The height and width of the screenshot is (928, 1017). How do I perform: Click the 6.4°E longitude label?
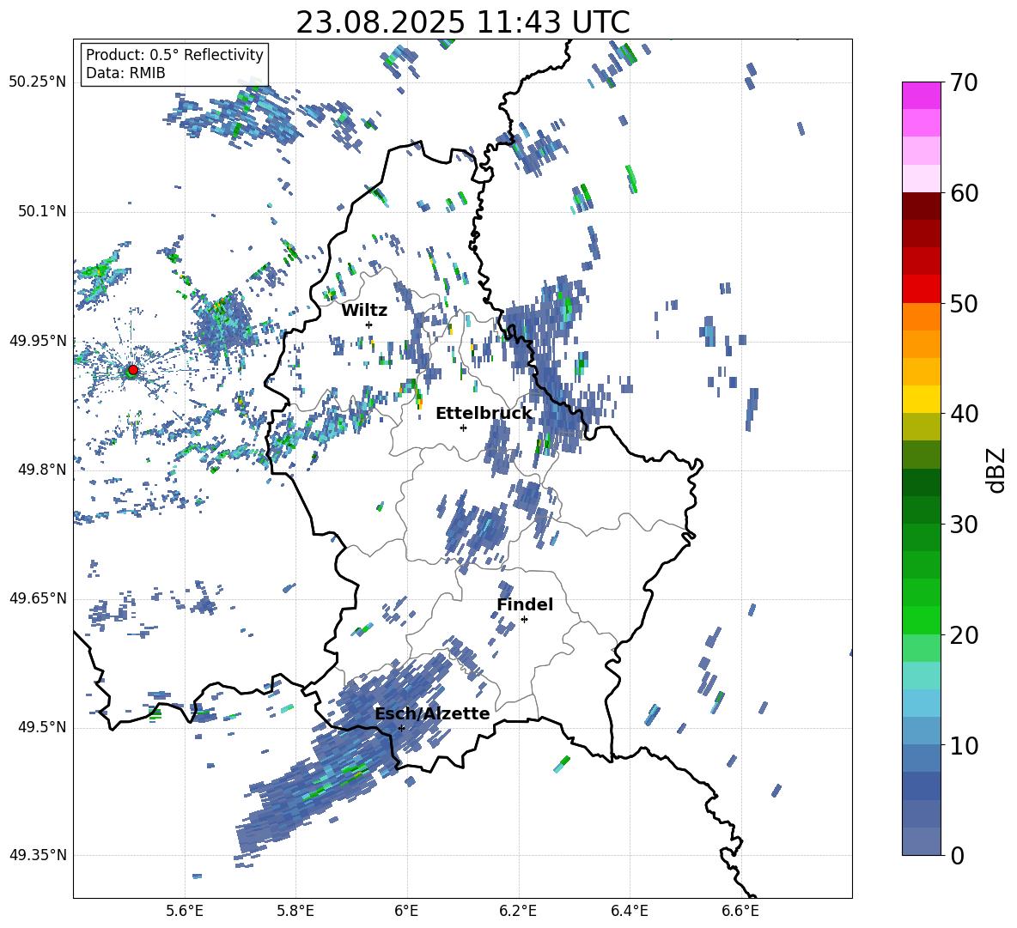(x=629, y=911)
